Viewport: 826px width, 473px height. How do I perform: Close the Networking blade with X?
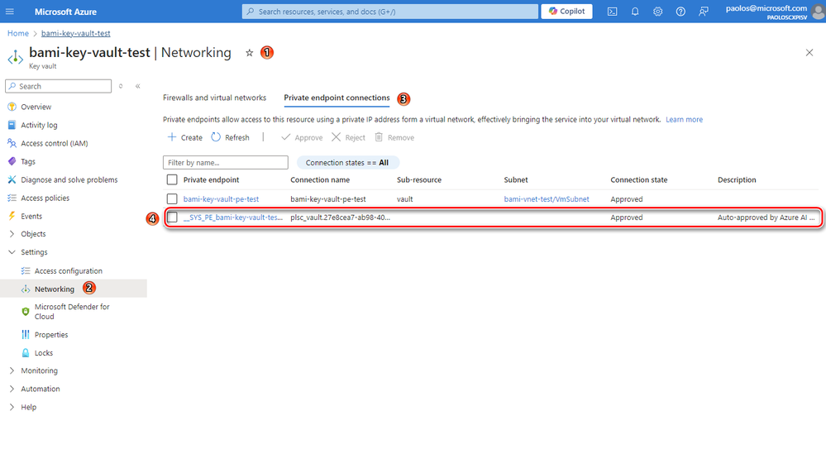click(809, 53)
